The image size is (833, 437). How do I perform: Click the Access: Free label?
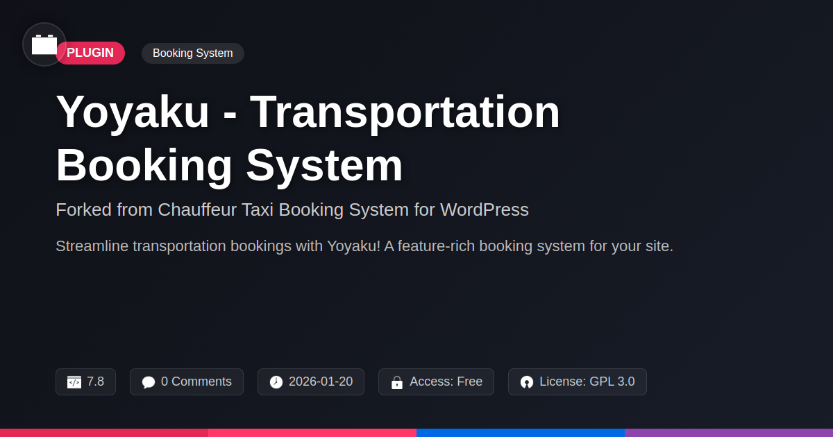coord(446,382)
